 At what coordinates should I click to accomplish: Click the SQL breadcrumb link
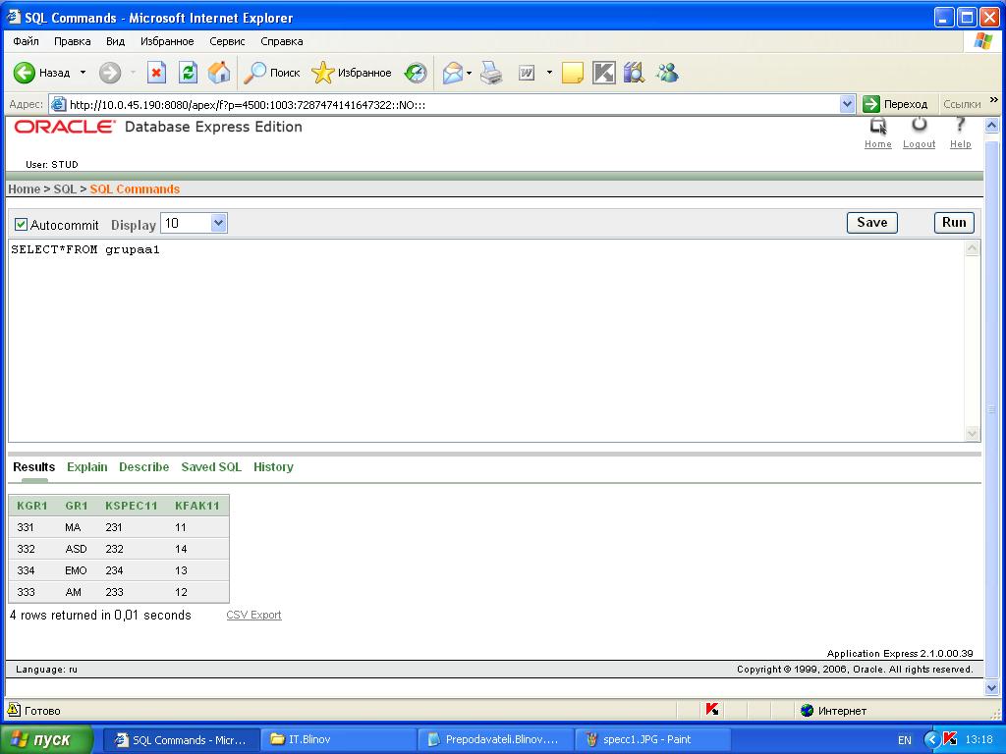coord(65,189)
